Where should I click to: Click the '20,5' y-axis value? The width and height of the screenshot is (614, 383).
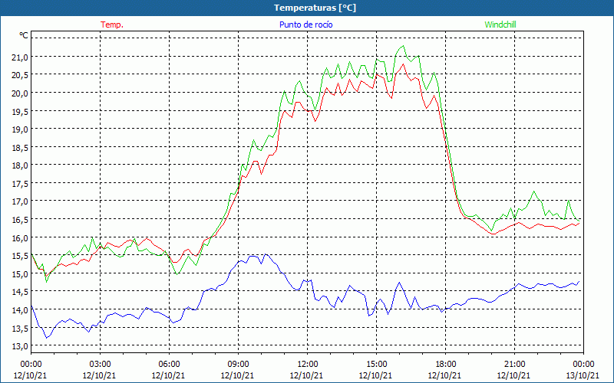tap(20, 75)
